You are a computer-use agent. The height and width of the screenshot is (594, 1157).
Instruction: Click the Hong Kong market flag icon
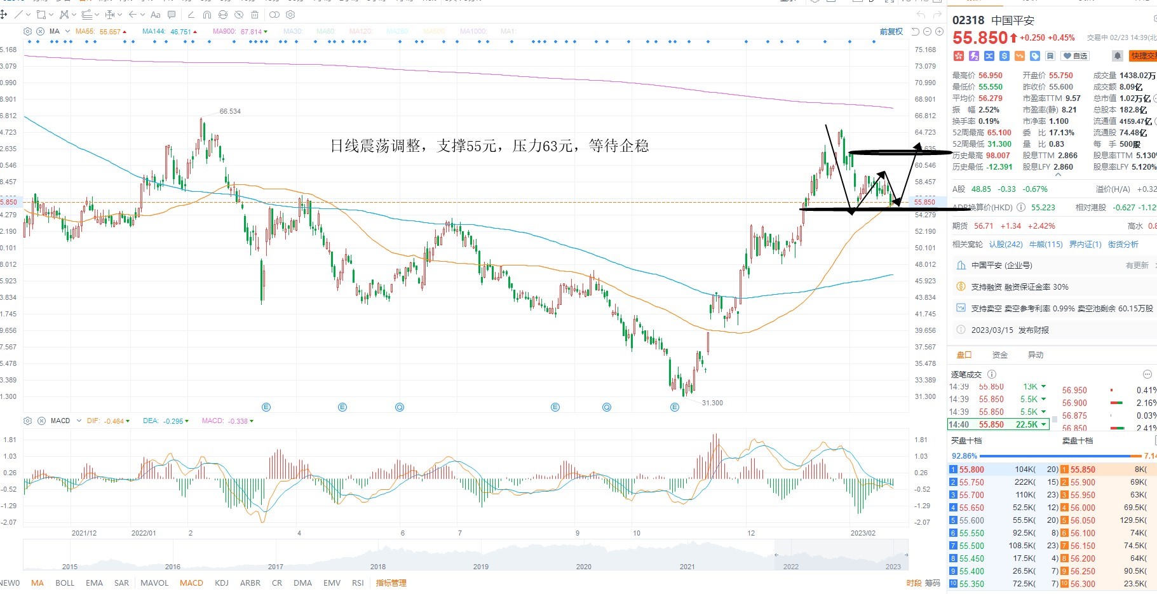click(959, 56)
